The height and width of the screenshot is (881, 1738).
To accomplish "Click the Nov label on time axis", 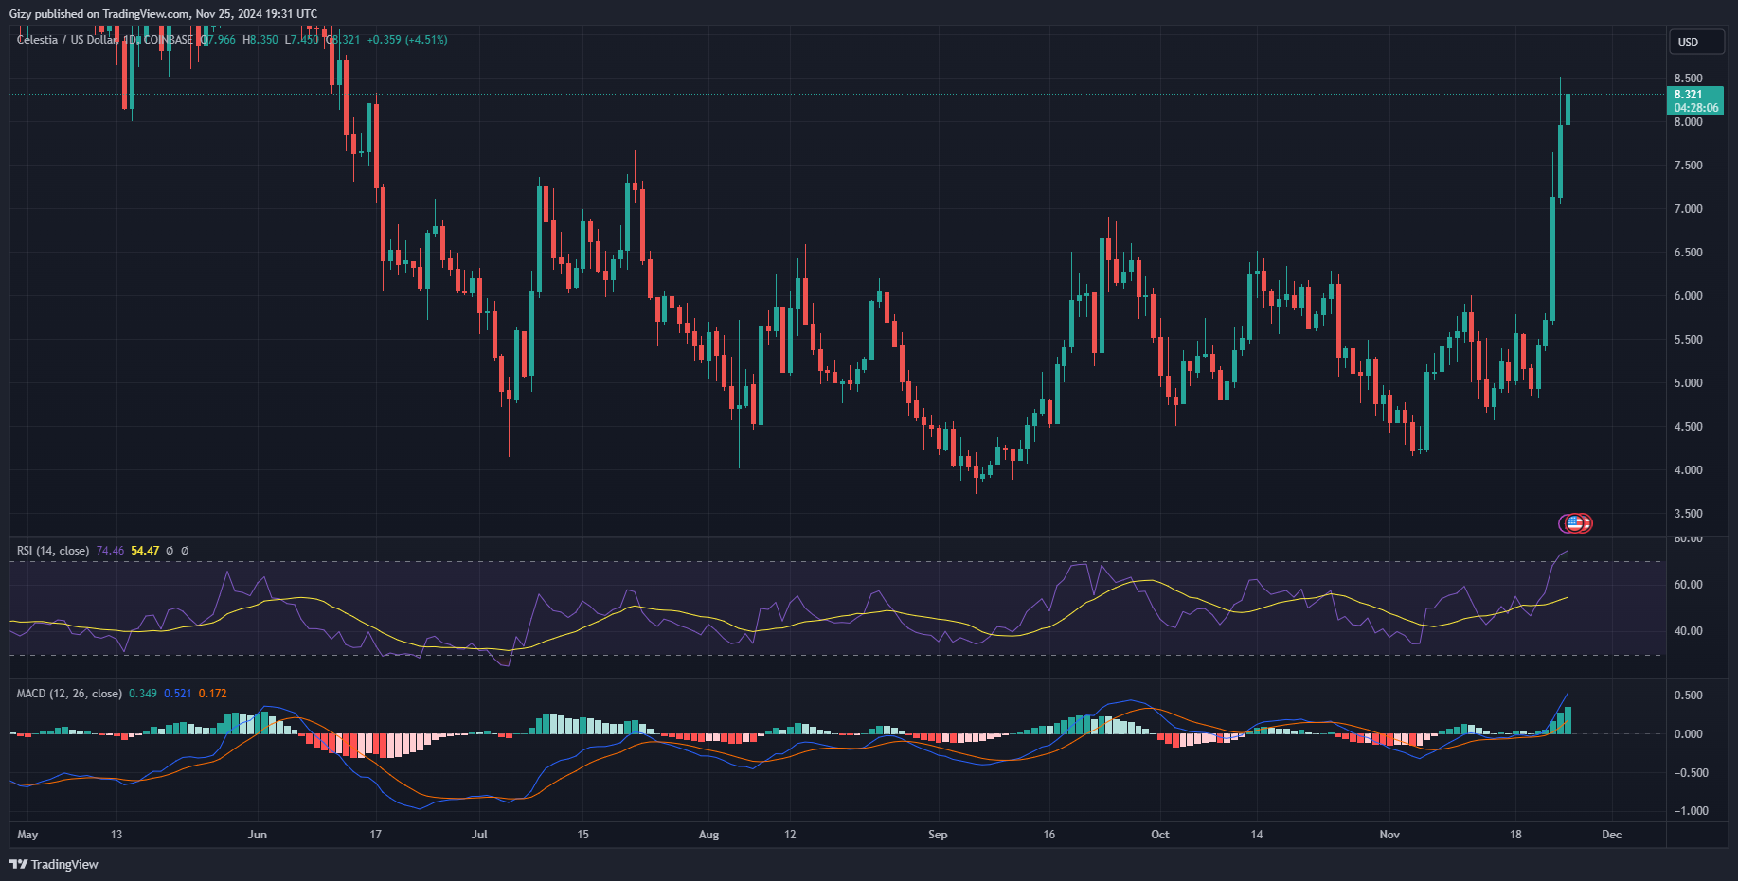I will (1389, 835).
